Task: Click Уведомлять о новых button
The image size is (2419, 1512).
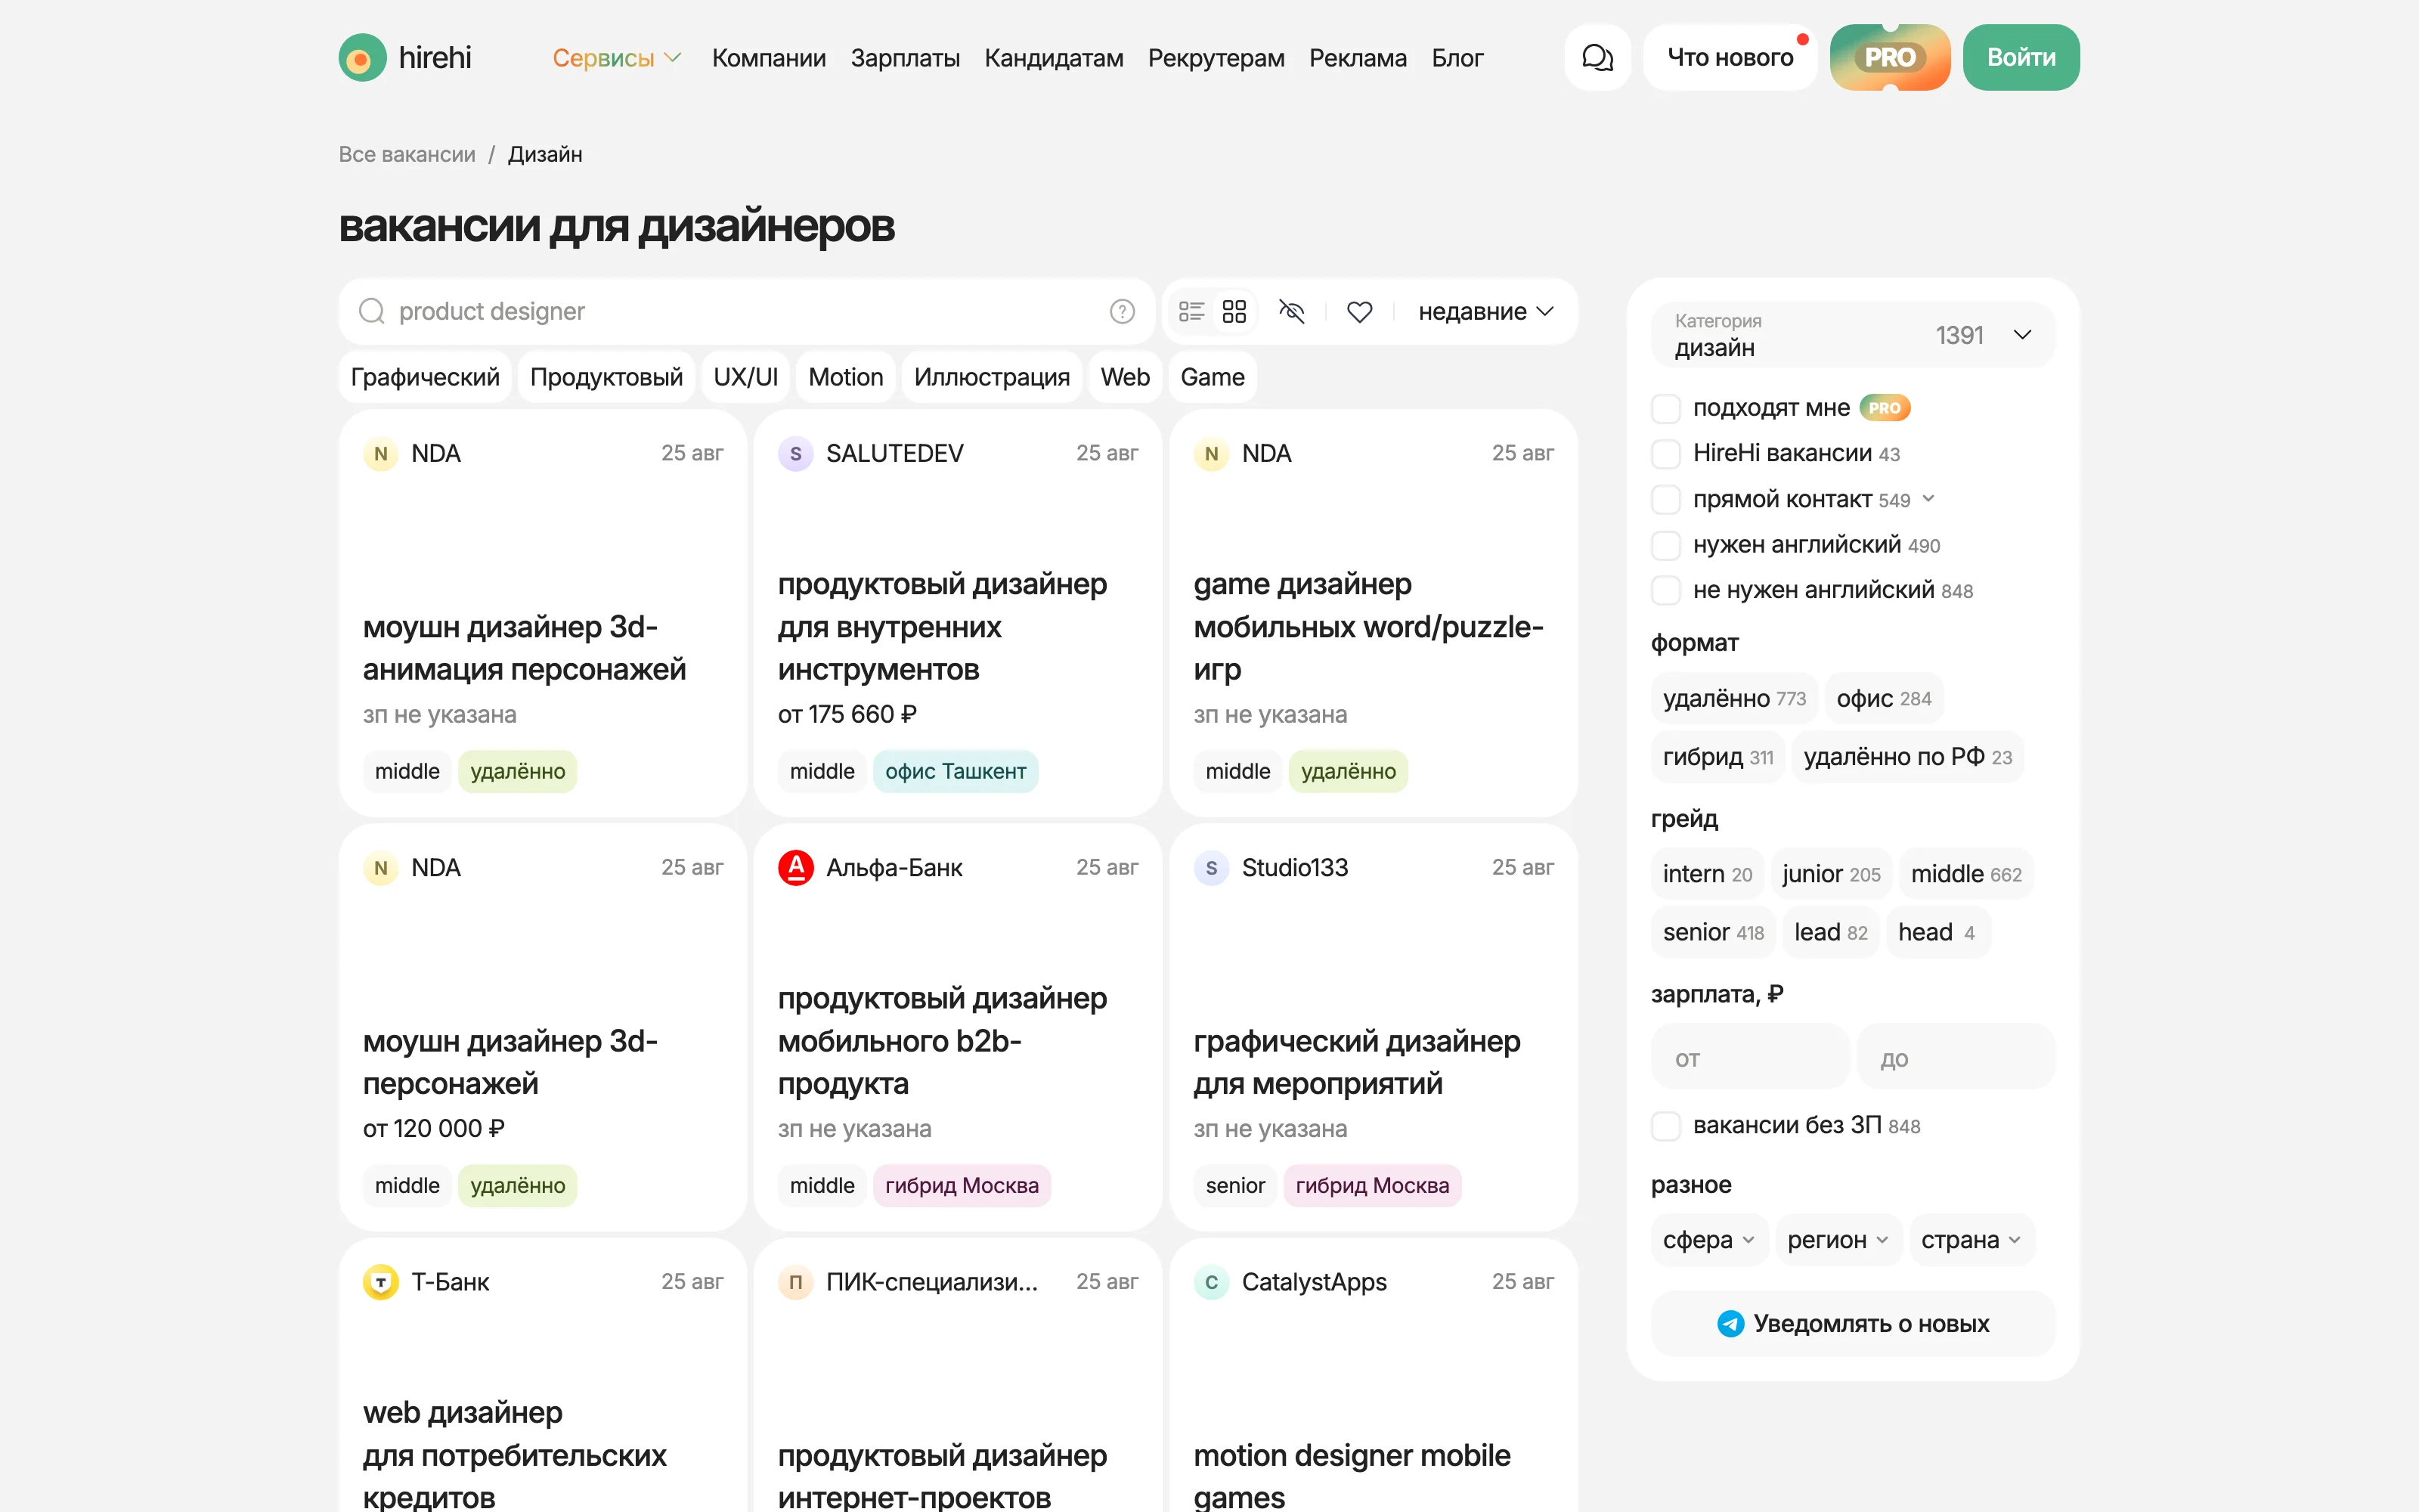Action: coord(1852,1323)
